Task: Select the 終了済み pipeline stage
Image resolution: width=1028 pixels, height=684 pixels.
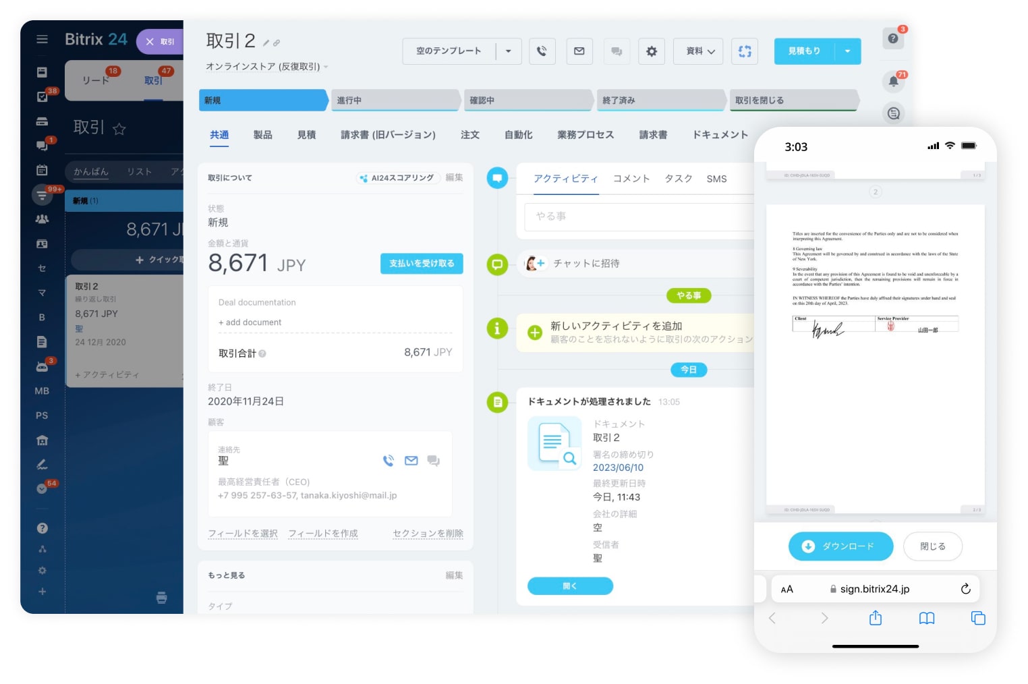Action: point(661,100)
